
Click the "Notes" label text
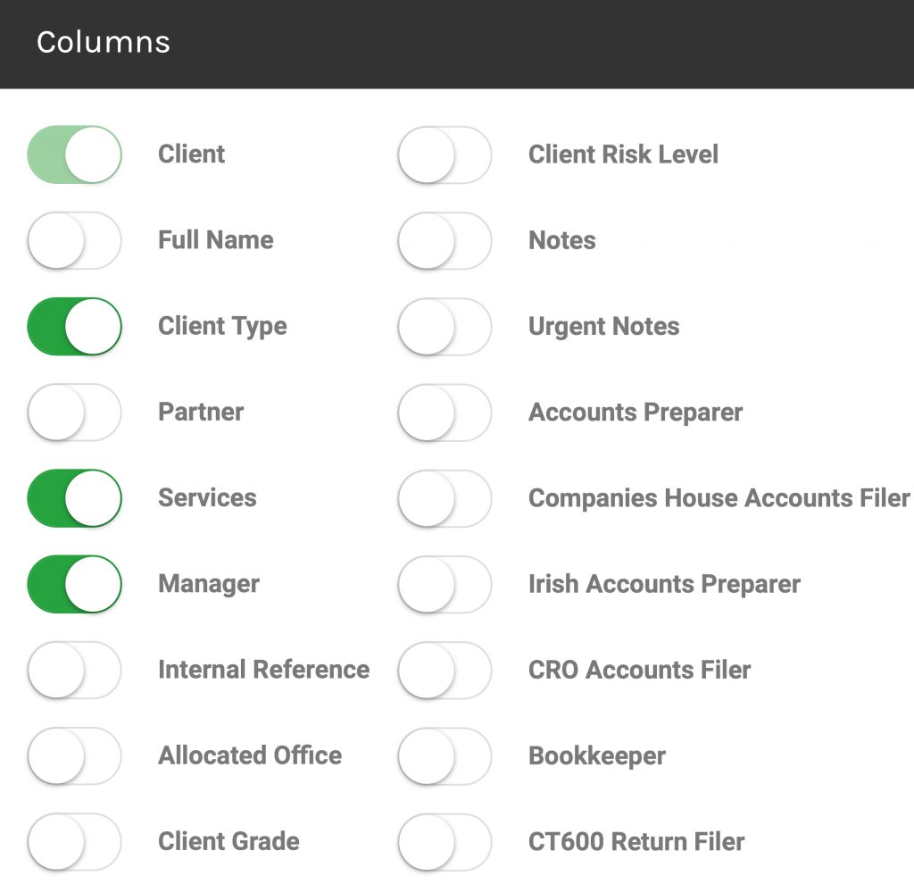[562, 239]
